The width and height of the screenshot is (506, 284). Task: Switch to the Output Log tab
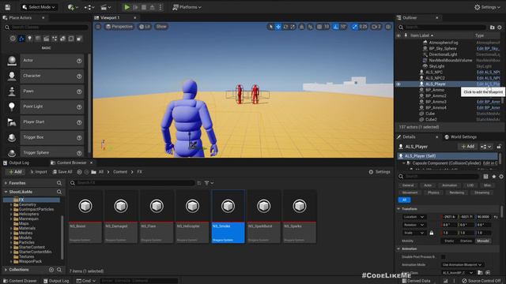click(x=16, y=163)
